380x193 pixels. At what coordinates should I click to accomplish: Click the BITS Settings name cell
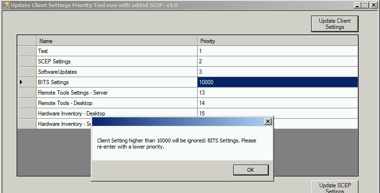click(x=116, y=82)
